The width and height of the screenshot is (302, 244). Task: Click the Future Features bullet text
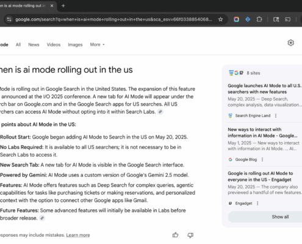tap(93, 214)
